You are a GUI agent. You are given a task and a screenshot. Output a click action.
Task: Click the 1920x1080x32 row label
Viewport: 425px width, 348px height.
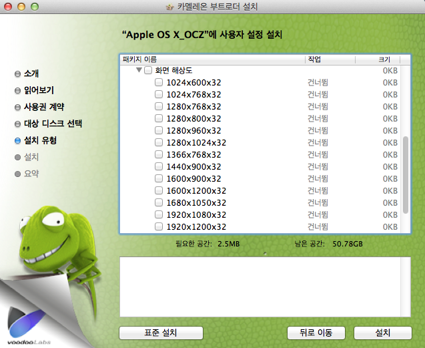(x=196, y=214)
